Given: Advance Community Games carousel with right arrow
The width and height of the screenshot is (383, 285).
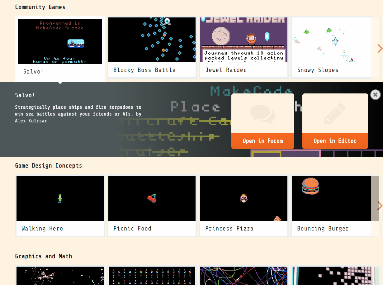Looking at the screenshot, I should tap(380, 48).
